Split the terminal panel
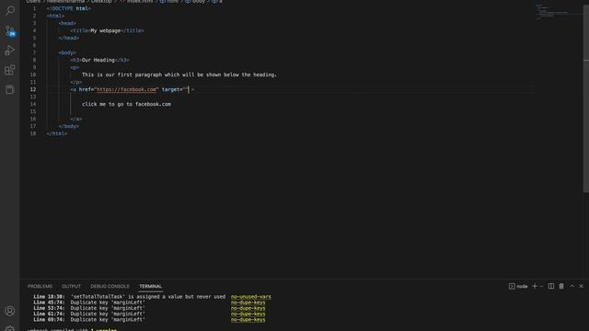 tap(550, 286)
